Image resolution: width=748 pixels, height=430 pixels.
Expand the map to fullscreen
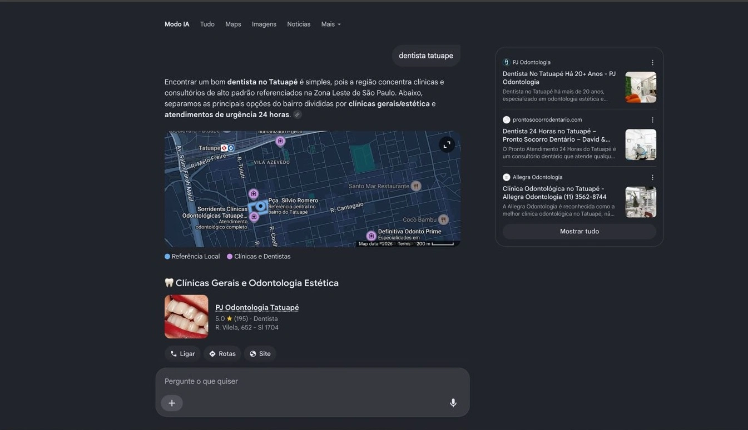pos(447,144)
